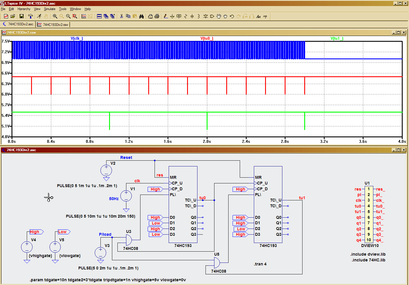The height and width of the screenshot is (285, 409).
Task: Click the V(tu1_) trace label
Action: point(337,38)
